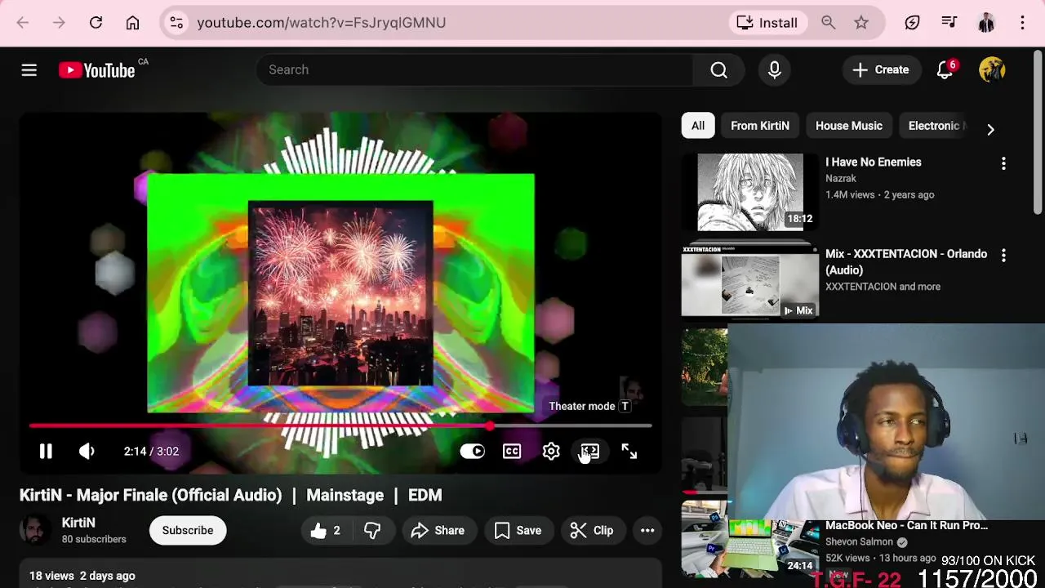Share this video
The width and height of the screenshot is (1045, 588).
[x=438, y=531]
